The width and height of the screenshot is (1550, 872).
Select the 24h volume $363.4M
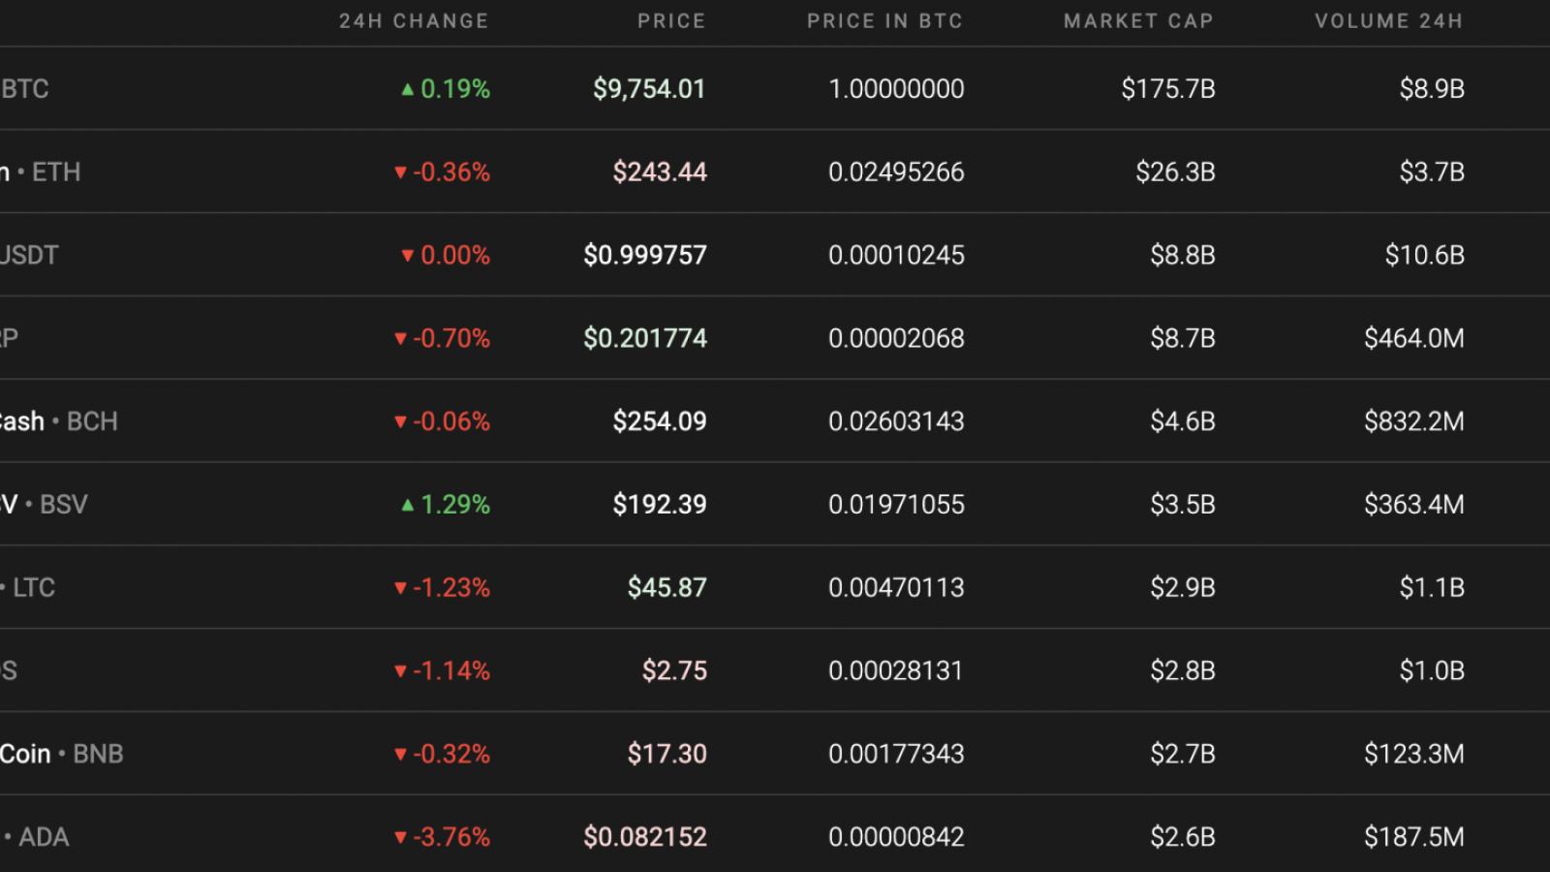click(1414, 505)
